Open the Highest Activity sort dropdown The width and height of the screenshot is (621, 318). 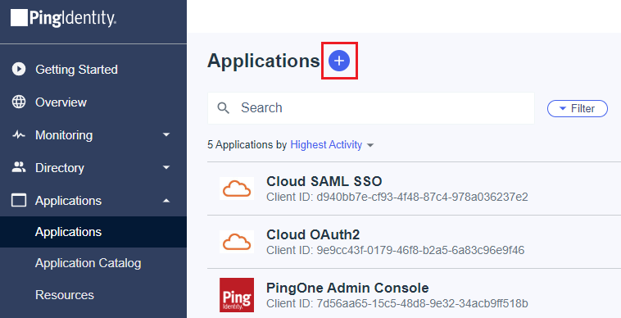click(x=332, y=145)
